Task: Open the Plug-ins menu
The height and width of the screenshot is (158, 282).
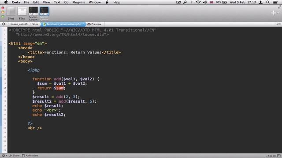Action: point(78,2)
